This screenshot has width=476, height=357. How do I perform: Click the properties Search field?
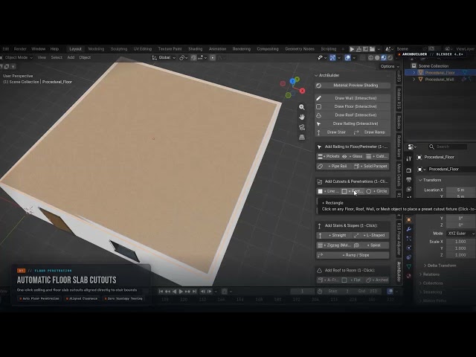click(x=448, y=147)
